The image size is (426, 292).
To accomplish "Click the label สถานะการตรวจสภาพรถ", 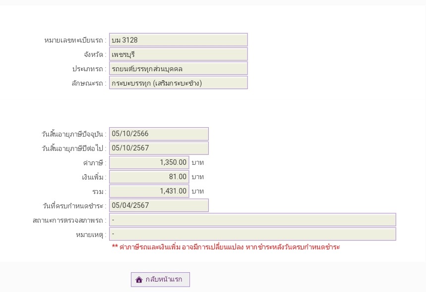I will [x=69, y=220].
